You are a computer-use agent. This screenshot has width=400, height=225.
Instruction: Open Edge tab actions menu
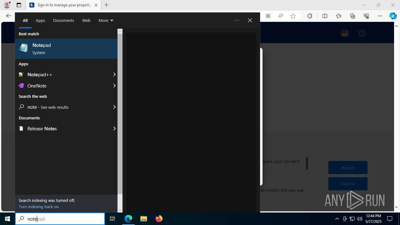point(19,5)
